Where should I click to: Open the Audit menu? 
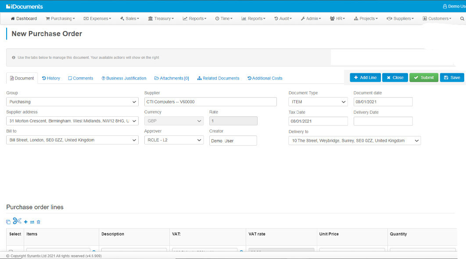click(283, 18)
